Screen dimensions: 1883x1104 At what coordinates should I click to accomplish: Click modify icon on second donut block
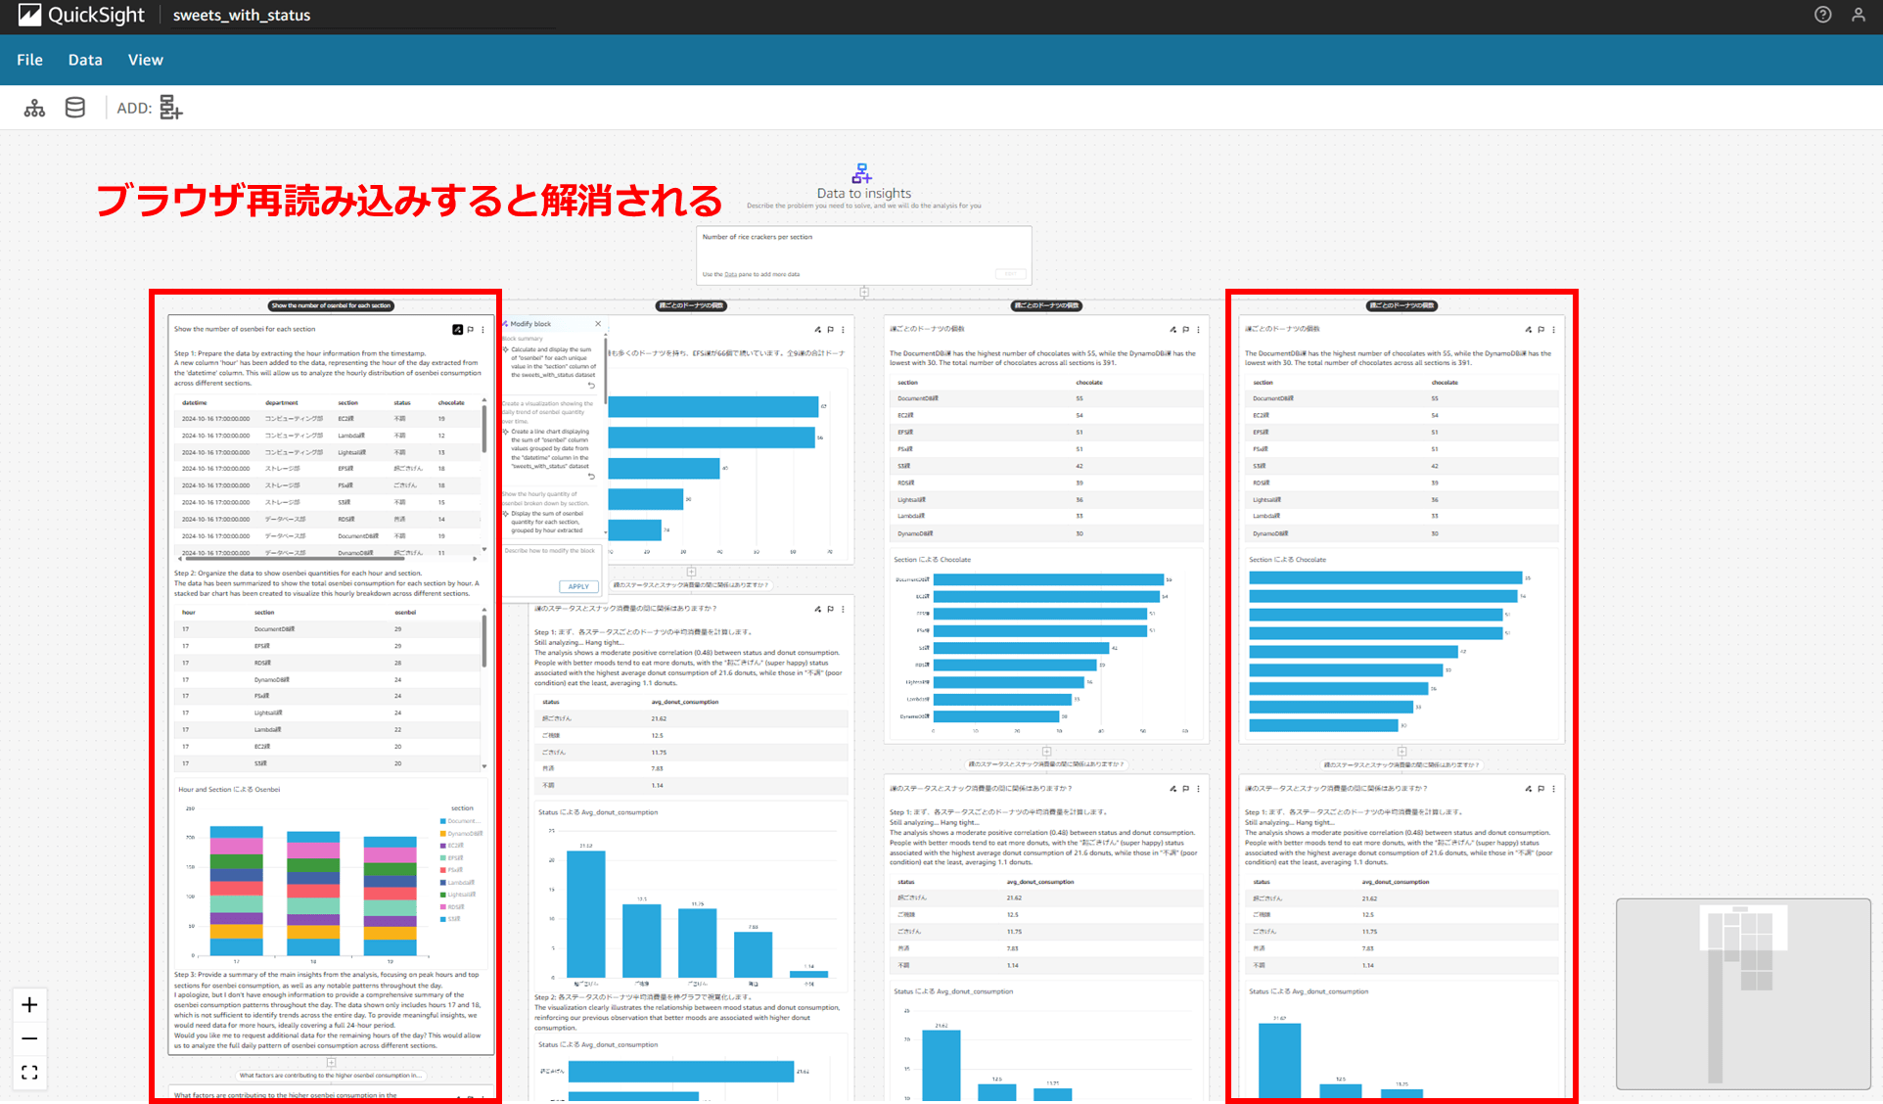click(x=817, y=330)
